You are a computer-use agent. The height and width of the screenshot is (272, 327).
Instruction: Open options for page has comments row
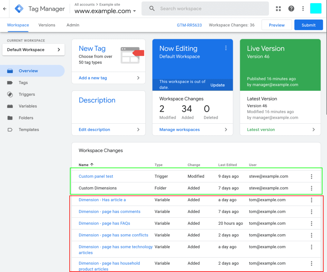click(312, 212)
